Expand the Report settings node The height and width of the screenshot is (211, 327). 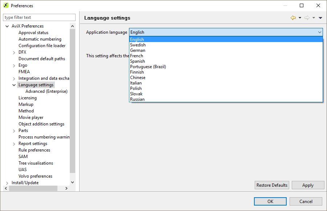pos(14,144)
